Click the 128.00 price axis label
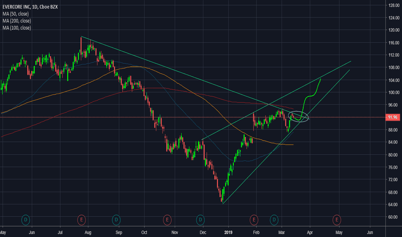402x237 pixels. [394, 5]
